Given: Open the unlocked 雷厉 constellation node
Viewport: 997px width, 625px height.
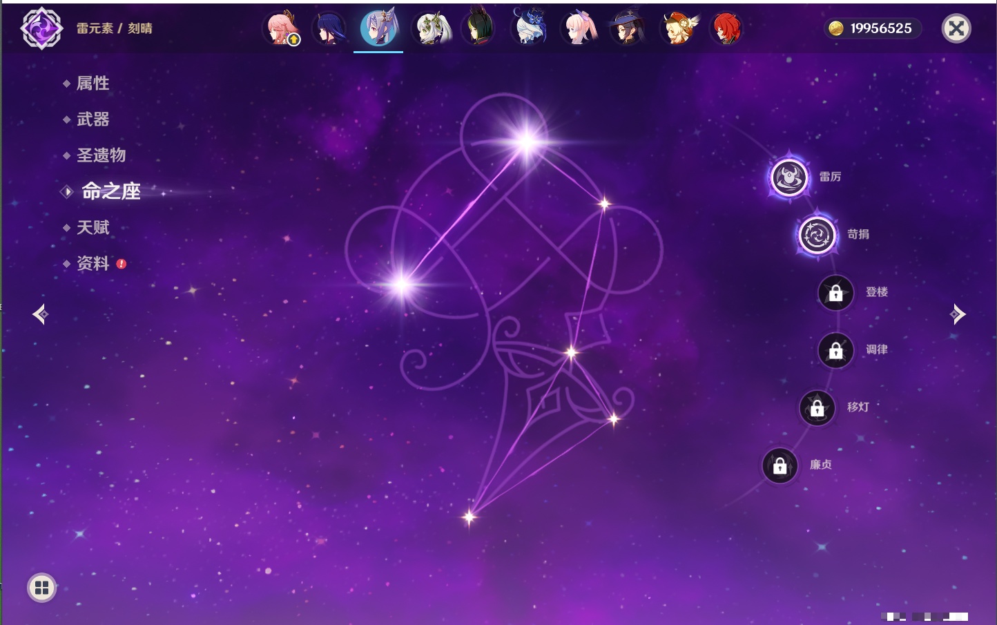Looking at the screenshot, I should [789, 177].
